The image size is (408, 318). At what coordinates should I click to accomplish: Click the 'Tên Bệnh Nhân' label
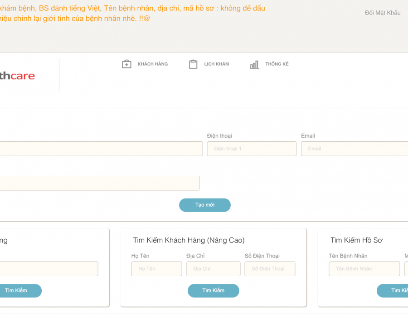(348, 256)
